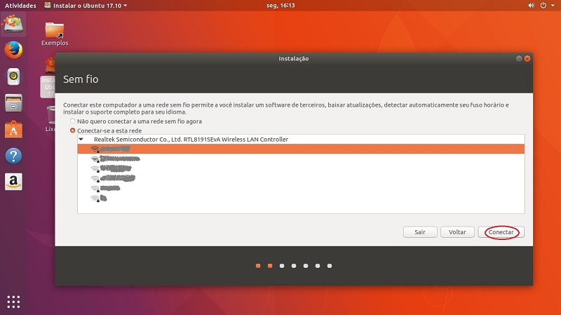Select the third wireless network row
Image resolution: width=561 pixels, height=315 pixels.
pyautogui.click(x=301, y=168)
